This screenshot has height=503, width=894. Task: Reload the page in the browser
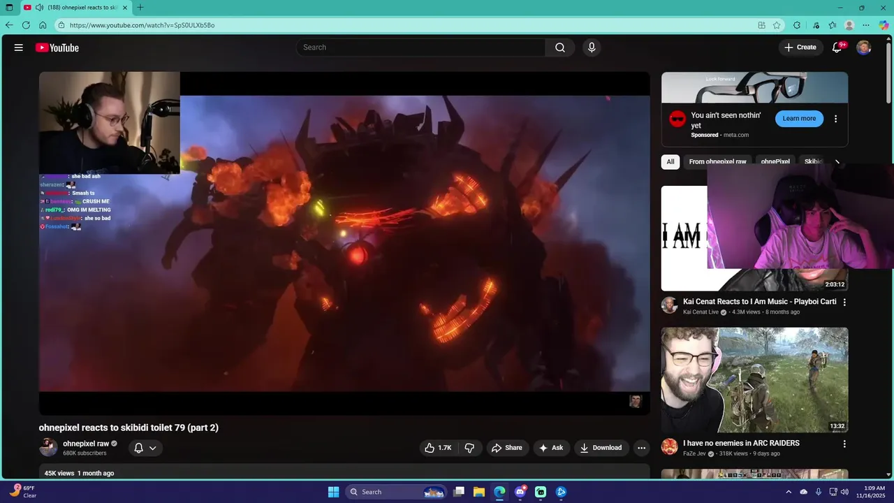pyautogui.click(x=26, y=25)
